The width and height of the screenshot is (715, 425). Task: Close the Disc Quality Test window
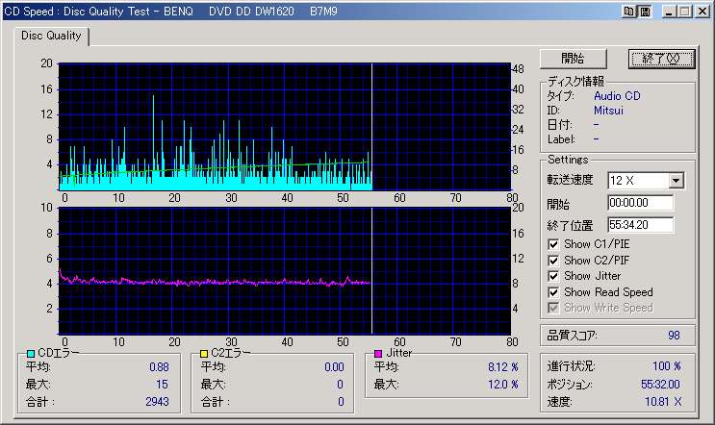[701, 11]
